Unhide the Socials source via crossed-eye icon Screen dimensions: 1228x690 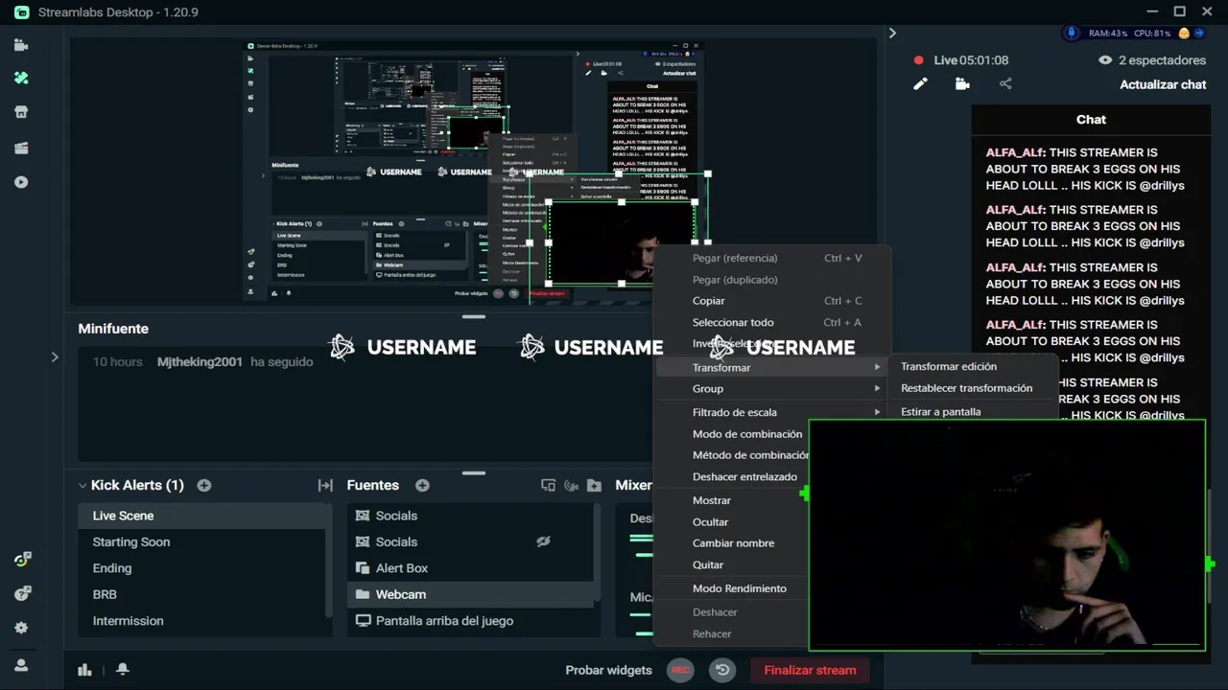[543, 541]
